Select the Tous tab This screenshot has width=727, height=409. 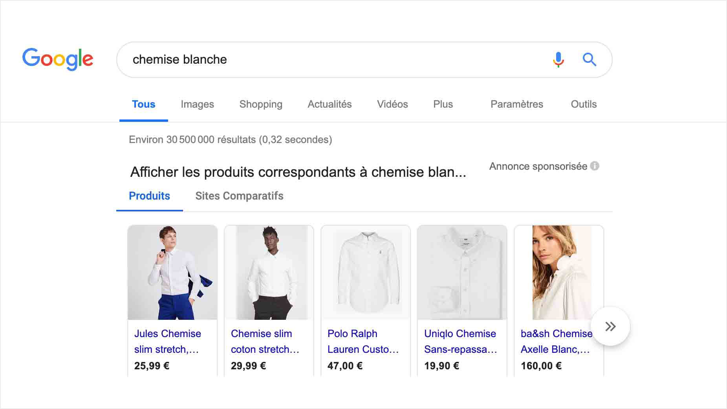click(x=143, y=105)
